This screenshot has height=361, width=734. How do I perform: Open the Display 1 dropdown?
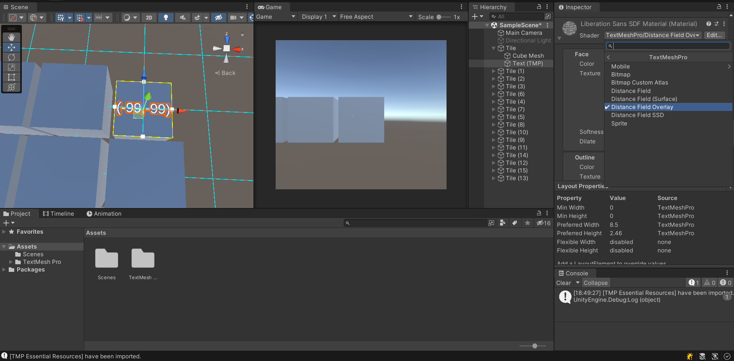pyautogui.click(x=318, y=17)
